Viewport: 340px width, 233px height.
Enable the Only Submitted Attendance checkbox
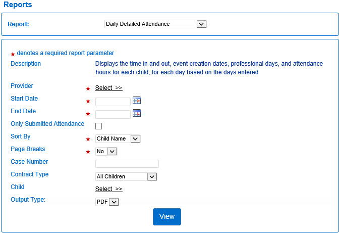(x=99, y=126)
